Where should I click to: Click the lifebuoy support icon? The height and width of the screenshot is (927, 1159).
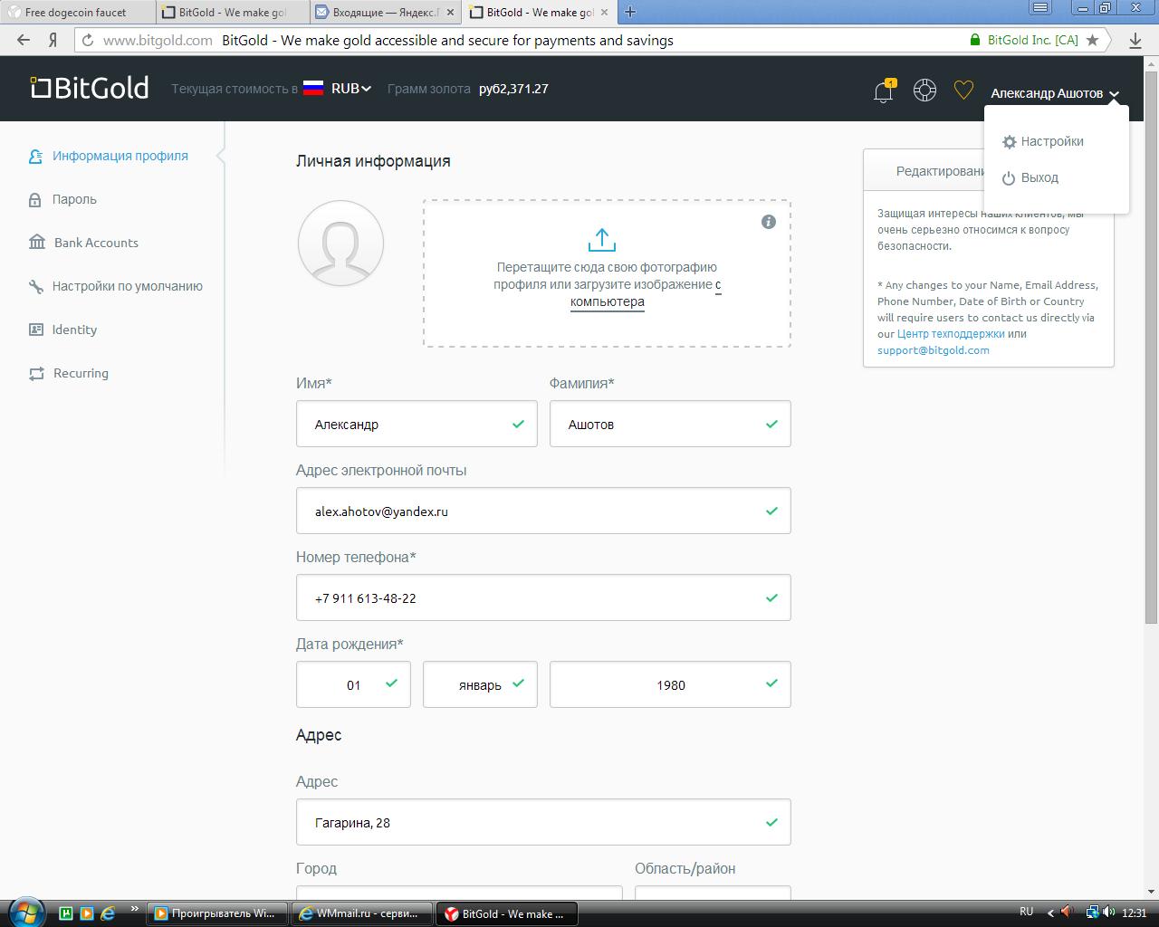924,91
